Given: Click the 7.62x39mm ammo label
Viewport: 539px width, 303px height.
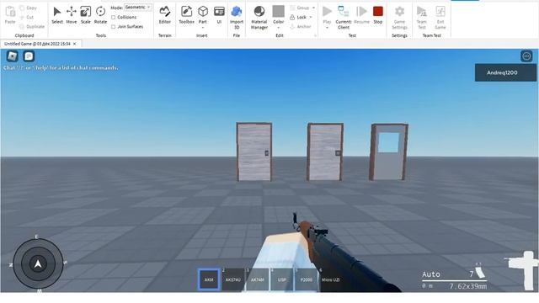Looking at the screenshot, I should click(x=468, y=286).
